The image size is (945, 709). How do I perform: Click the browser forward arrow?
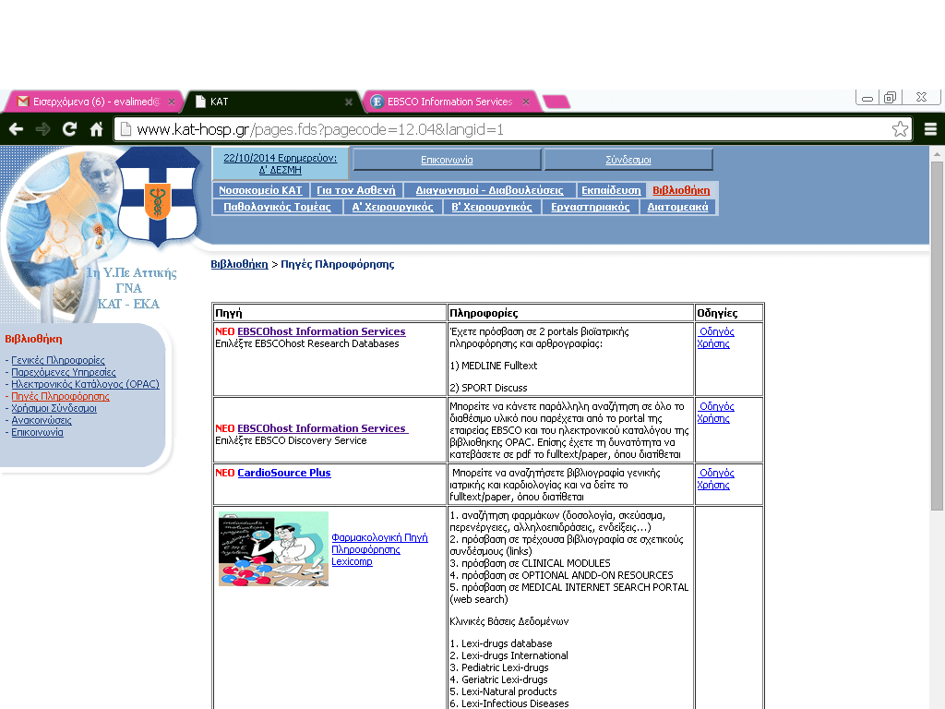[42, 129]
